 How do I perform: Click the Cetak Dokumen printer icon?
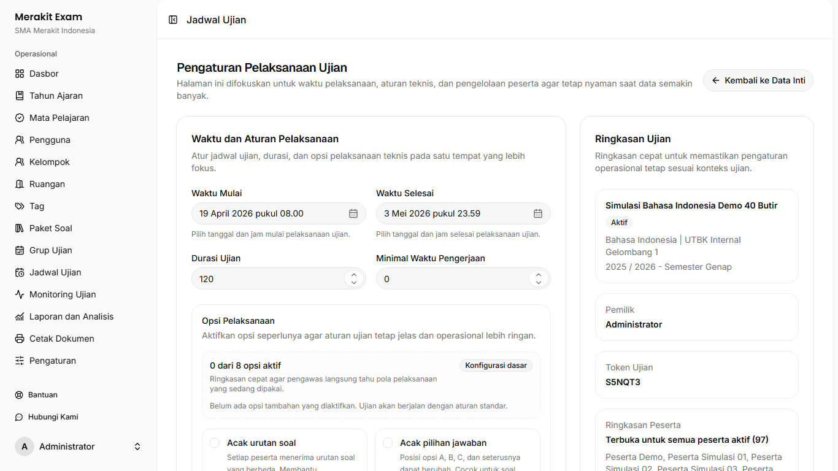click(x=20, y=339)
